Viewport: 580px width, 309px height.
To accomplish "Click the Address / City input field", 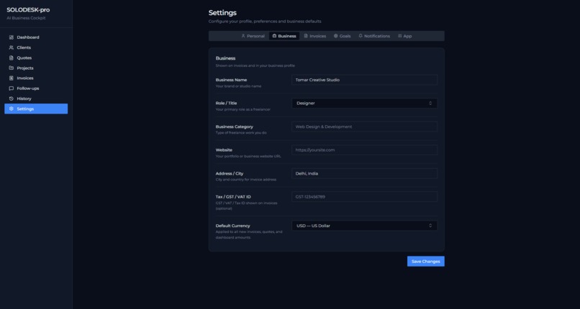I will point(364,173).
